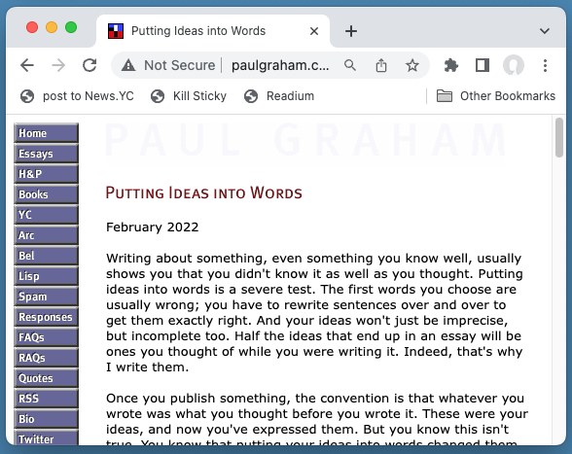Click the tab favicon
This screenshot has height=454, width=572.
[116, 31]
